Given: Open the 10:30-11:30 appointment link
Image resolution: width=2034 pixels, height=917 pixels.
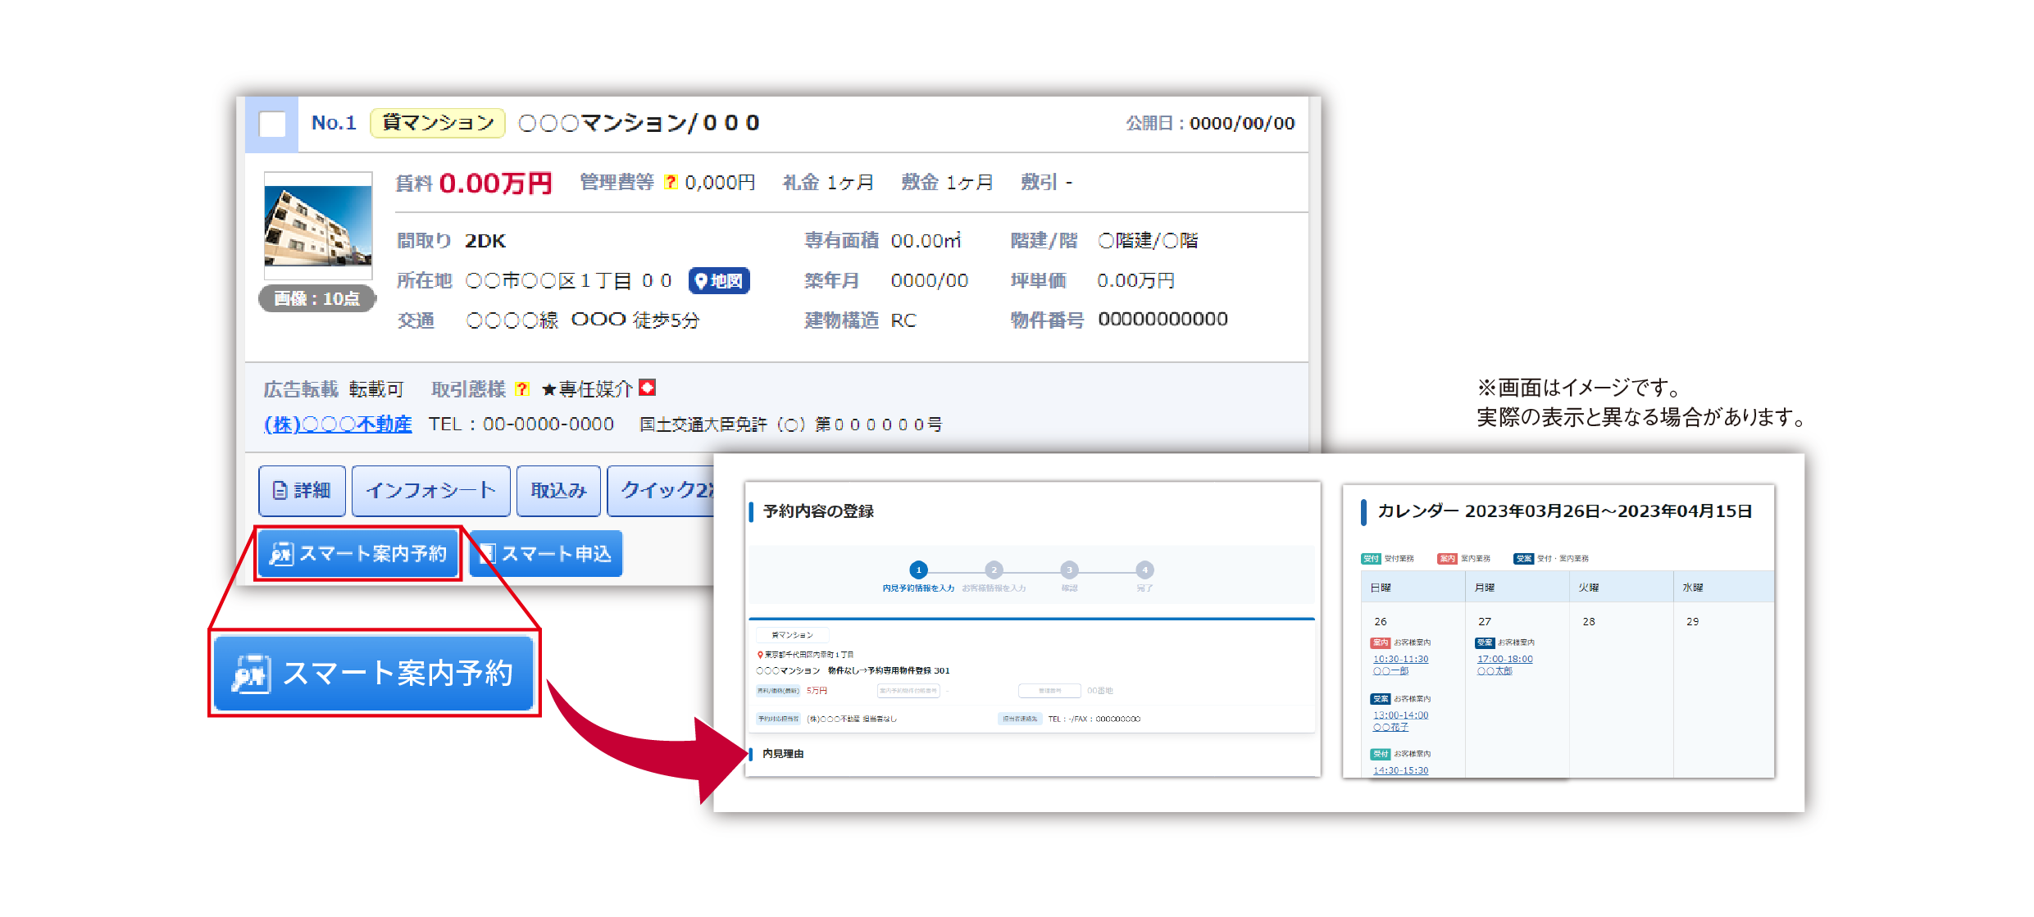Looking at the screenshot, I should point(1400,659).
